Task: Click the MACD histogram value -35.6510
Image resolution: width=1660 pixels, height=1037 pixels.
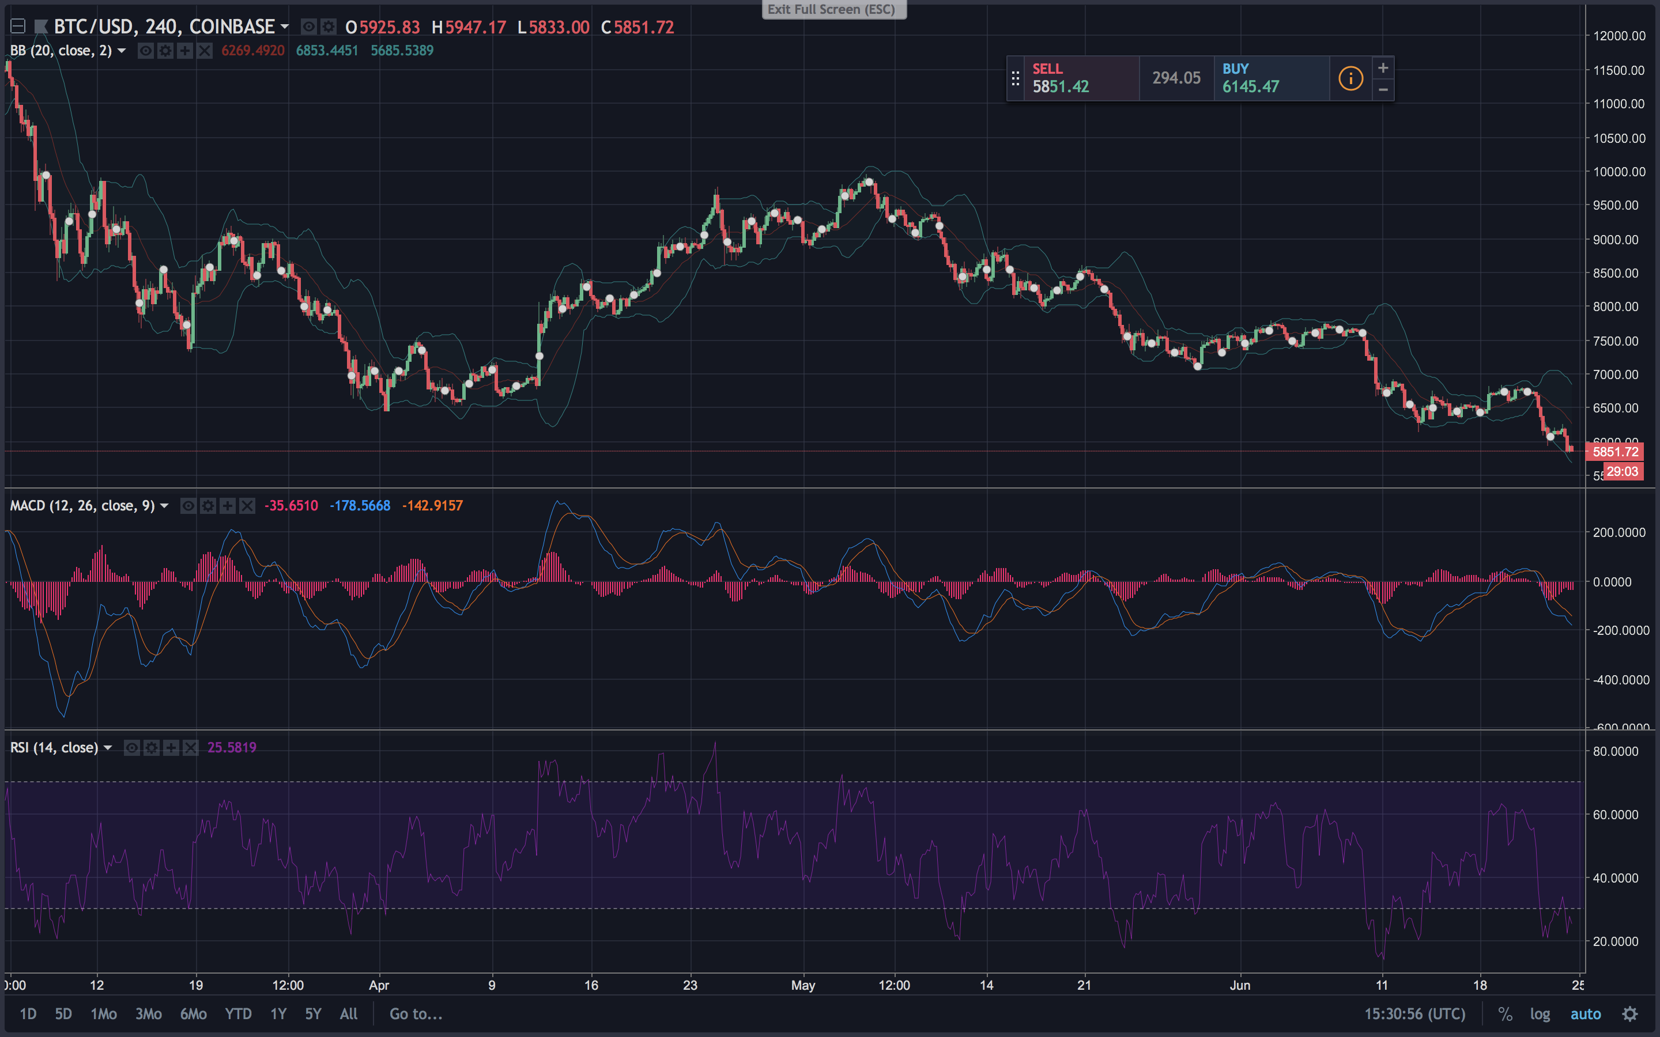Action: click(x=291, y=505)
